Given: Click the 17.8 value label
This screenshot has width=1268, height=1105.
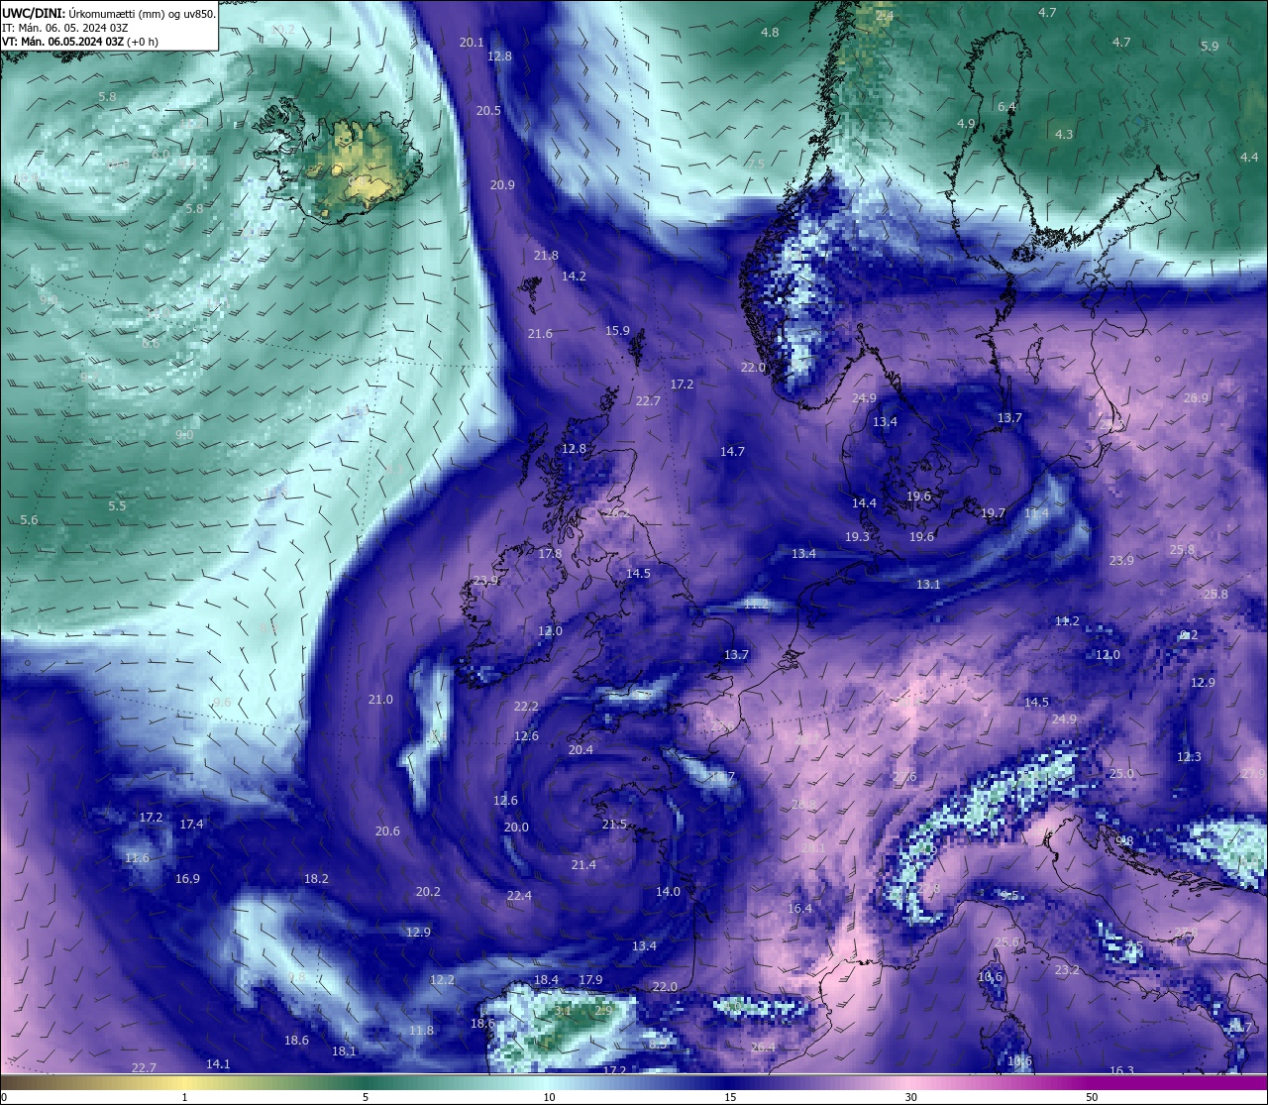Looking at the screenshot, I should [x=550, y=554].
